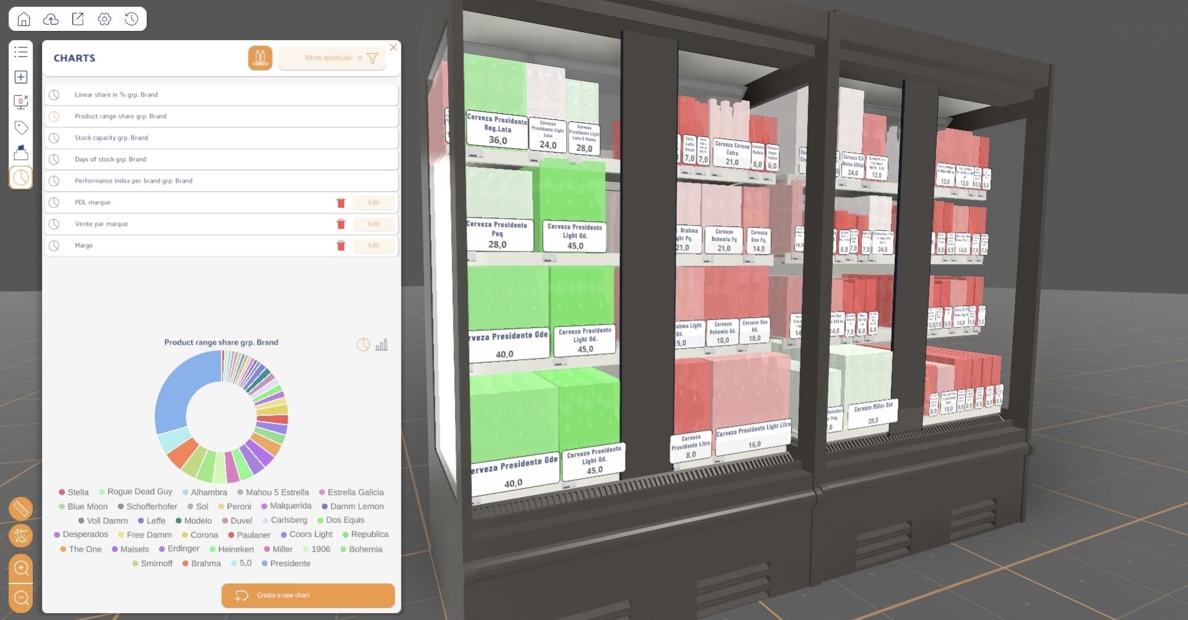Open the applied filters dropdown
Image resolution: width=1188 pixels, height=620 pixels.
click(332, 58)
